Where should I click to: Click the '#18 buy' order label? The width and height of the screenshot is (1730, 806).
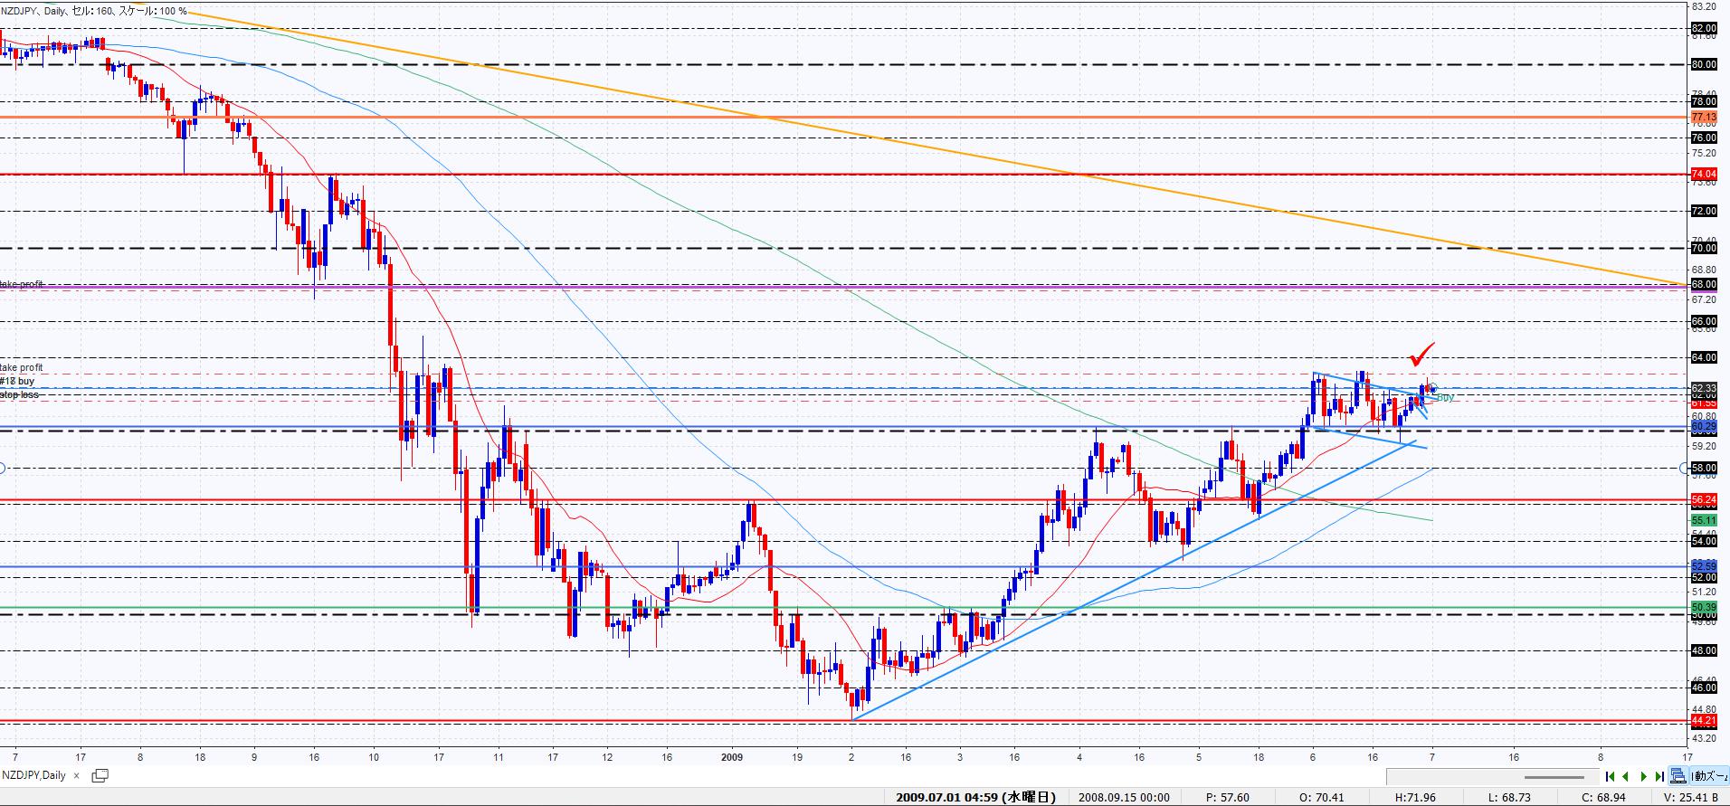18,381
